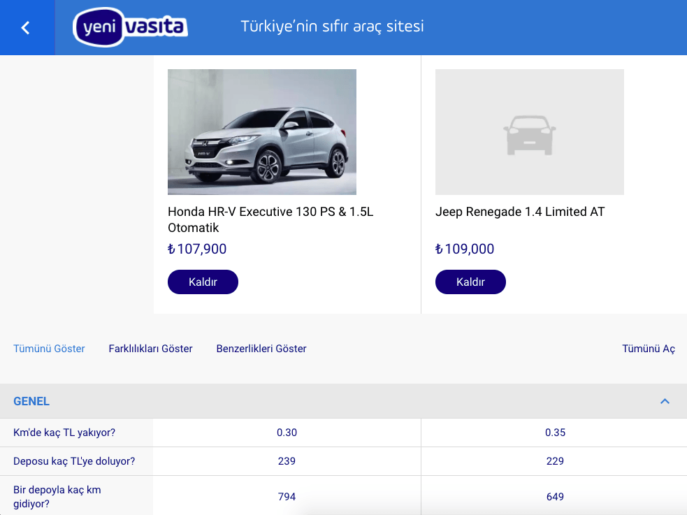Remove Honda HR-V with Kaldır button
Viewport: 687px width, 515px height.
point(203,282)
